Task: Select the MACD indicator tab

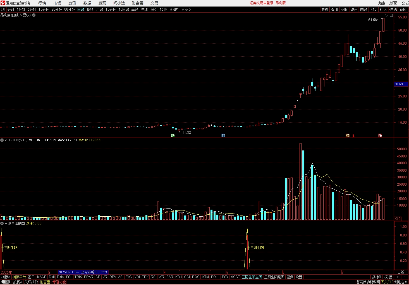Action: pos(42,277)
